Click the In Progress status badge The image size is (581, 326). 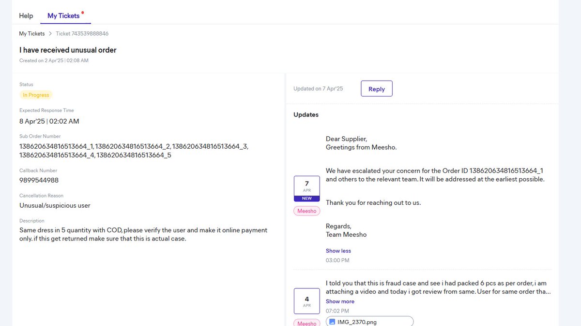(36, 95)
